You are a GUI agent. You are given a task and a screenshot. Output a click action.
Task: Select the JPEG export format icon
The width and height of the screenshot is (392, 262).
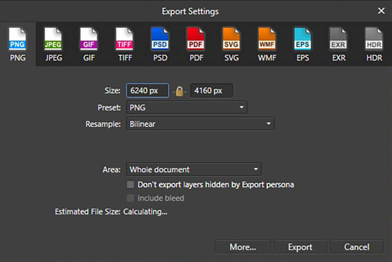click(x=53, y=44)
